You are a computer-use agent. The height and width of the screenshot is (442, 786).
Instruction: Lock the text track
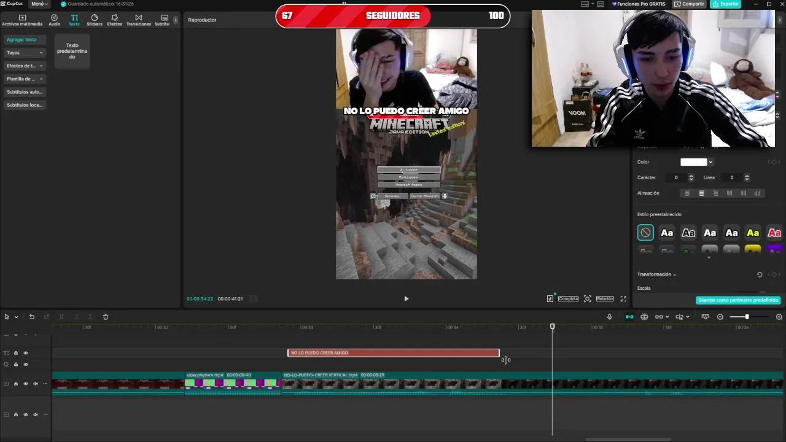pyautogui.click(x=16, y=353)
